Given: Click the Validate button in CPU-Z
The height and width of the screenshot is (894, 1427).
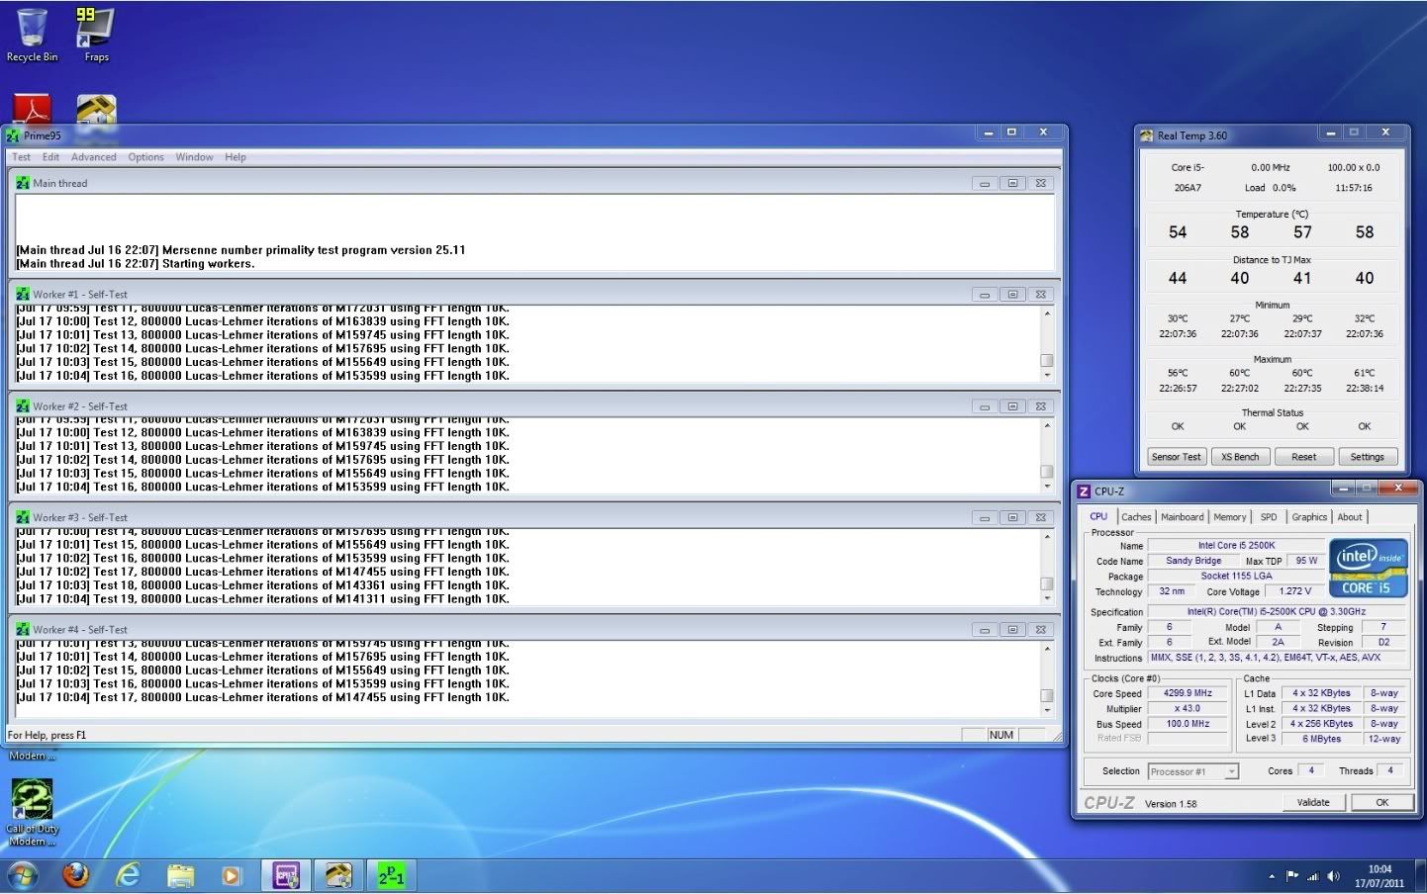Looking at the screenshot, I should click(x=1313, y=802).
